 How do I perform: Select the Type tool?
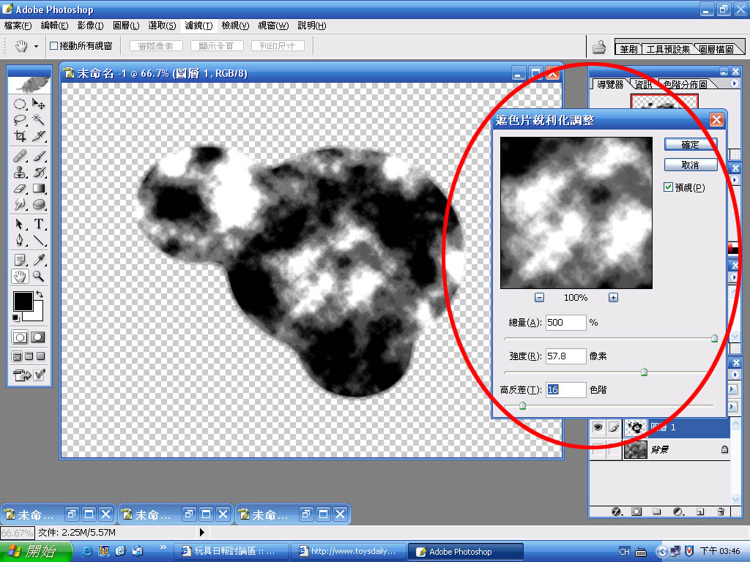(x=39, y=224)
